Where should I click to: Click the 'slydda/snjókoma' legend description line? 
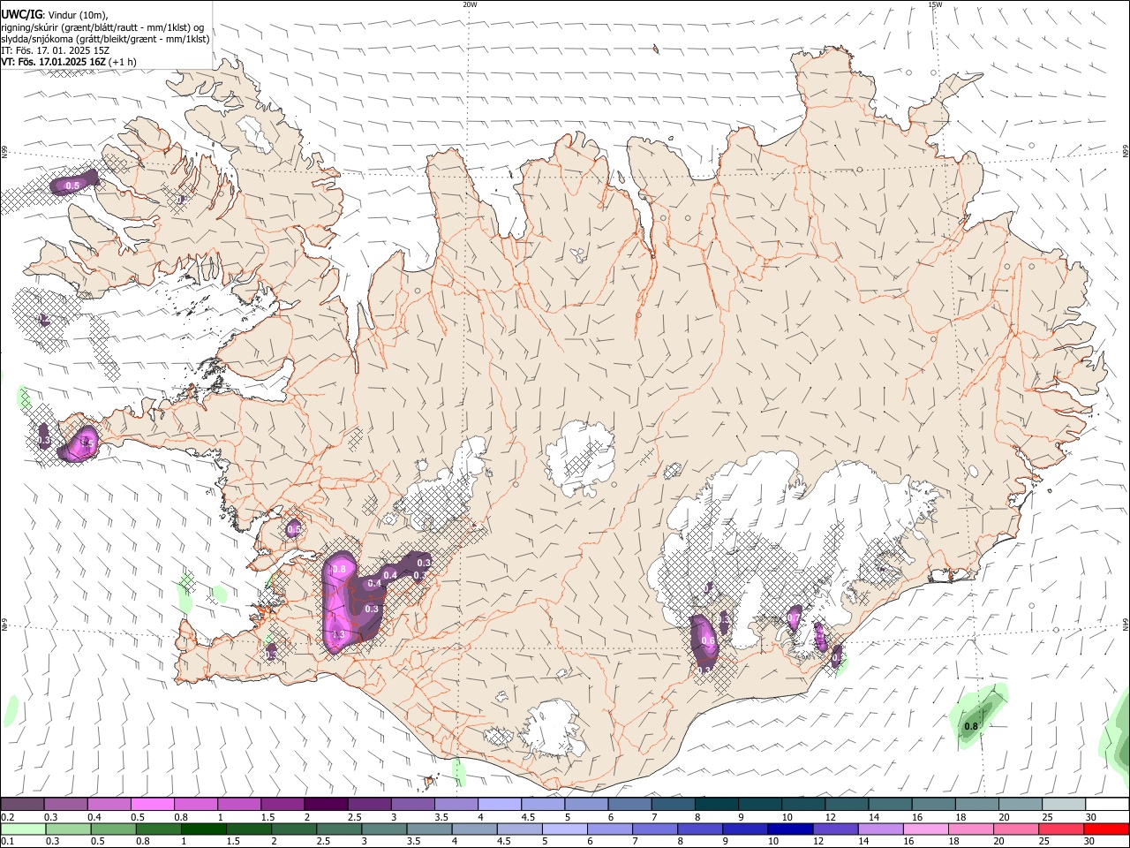tap(105, 39)
